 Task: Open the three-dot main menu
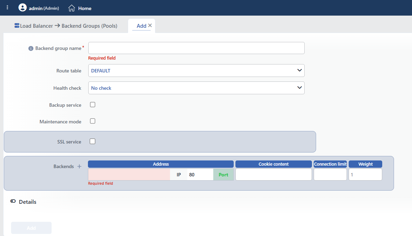tap(7, 8)
